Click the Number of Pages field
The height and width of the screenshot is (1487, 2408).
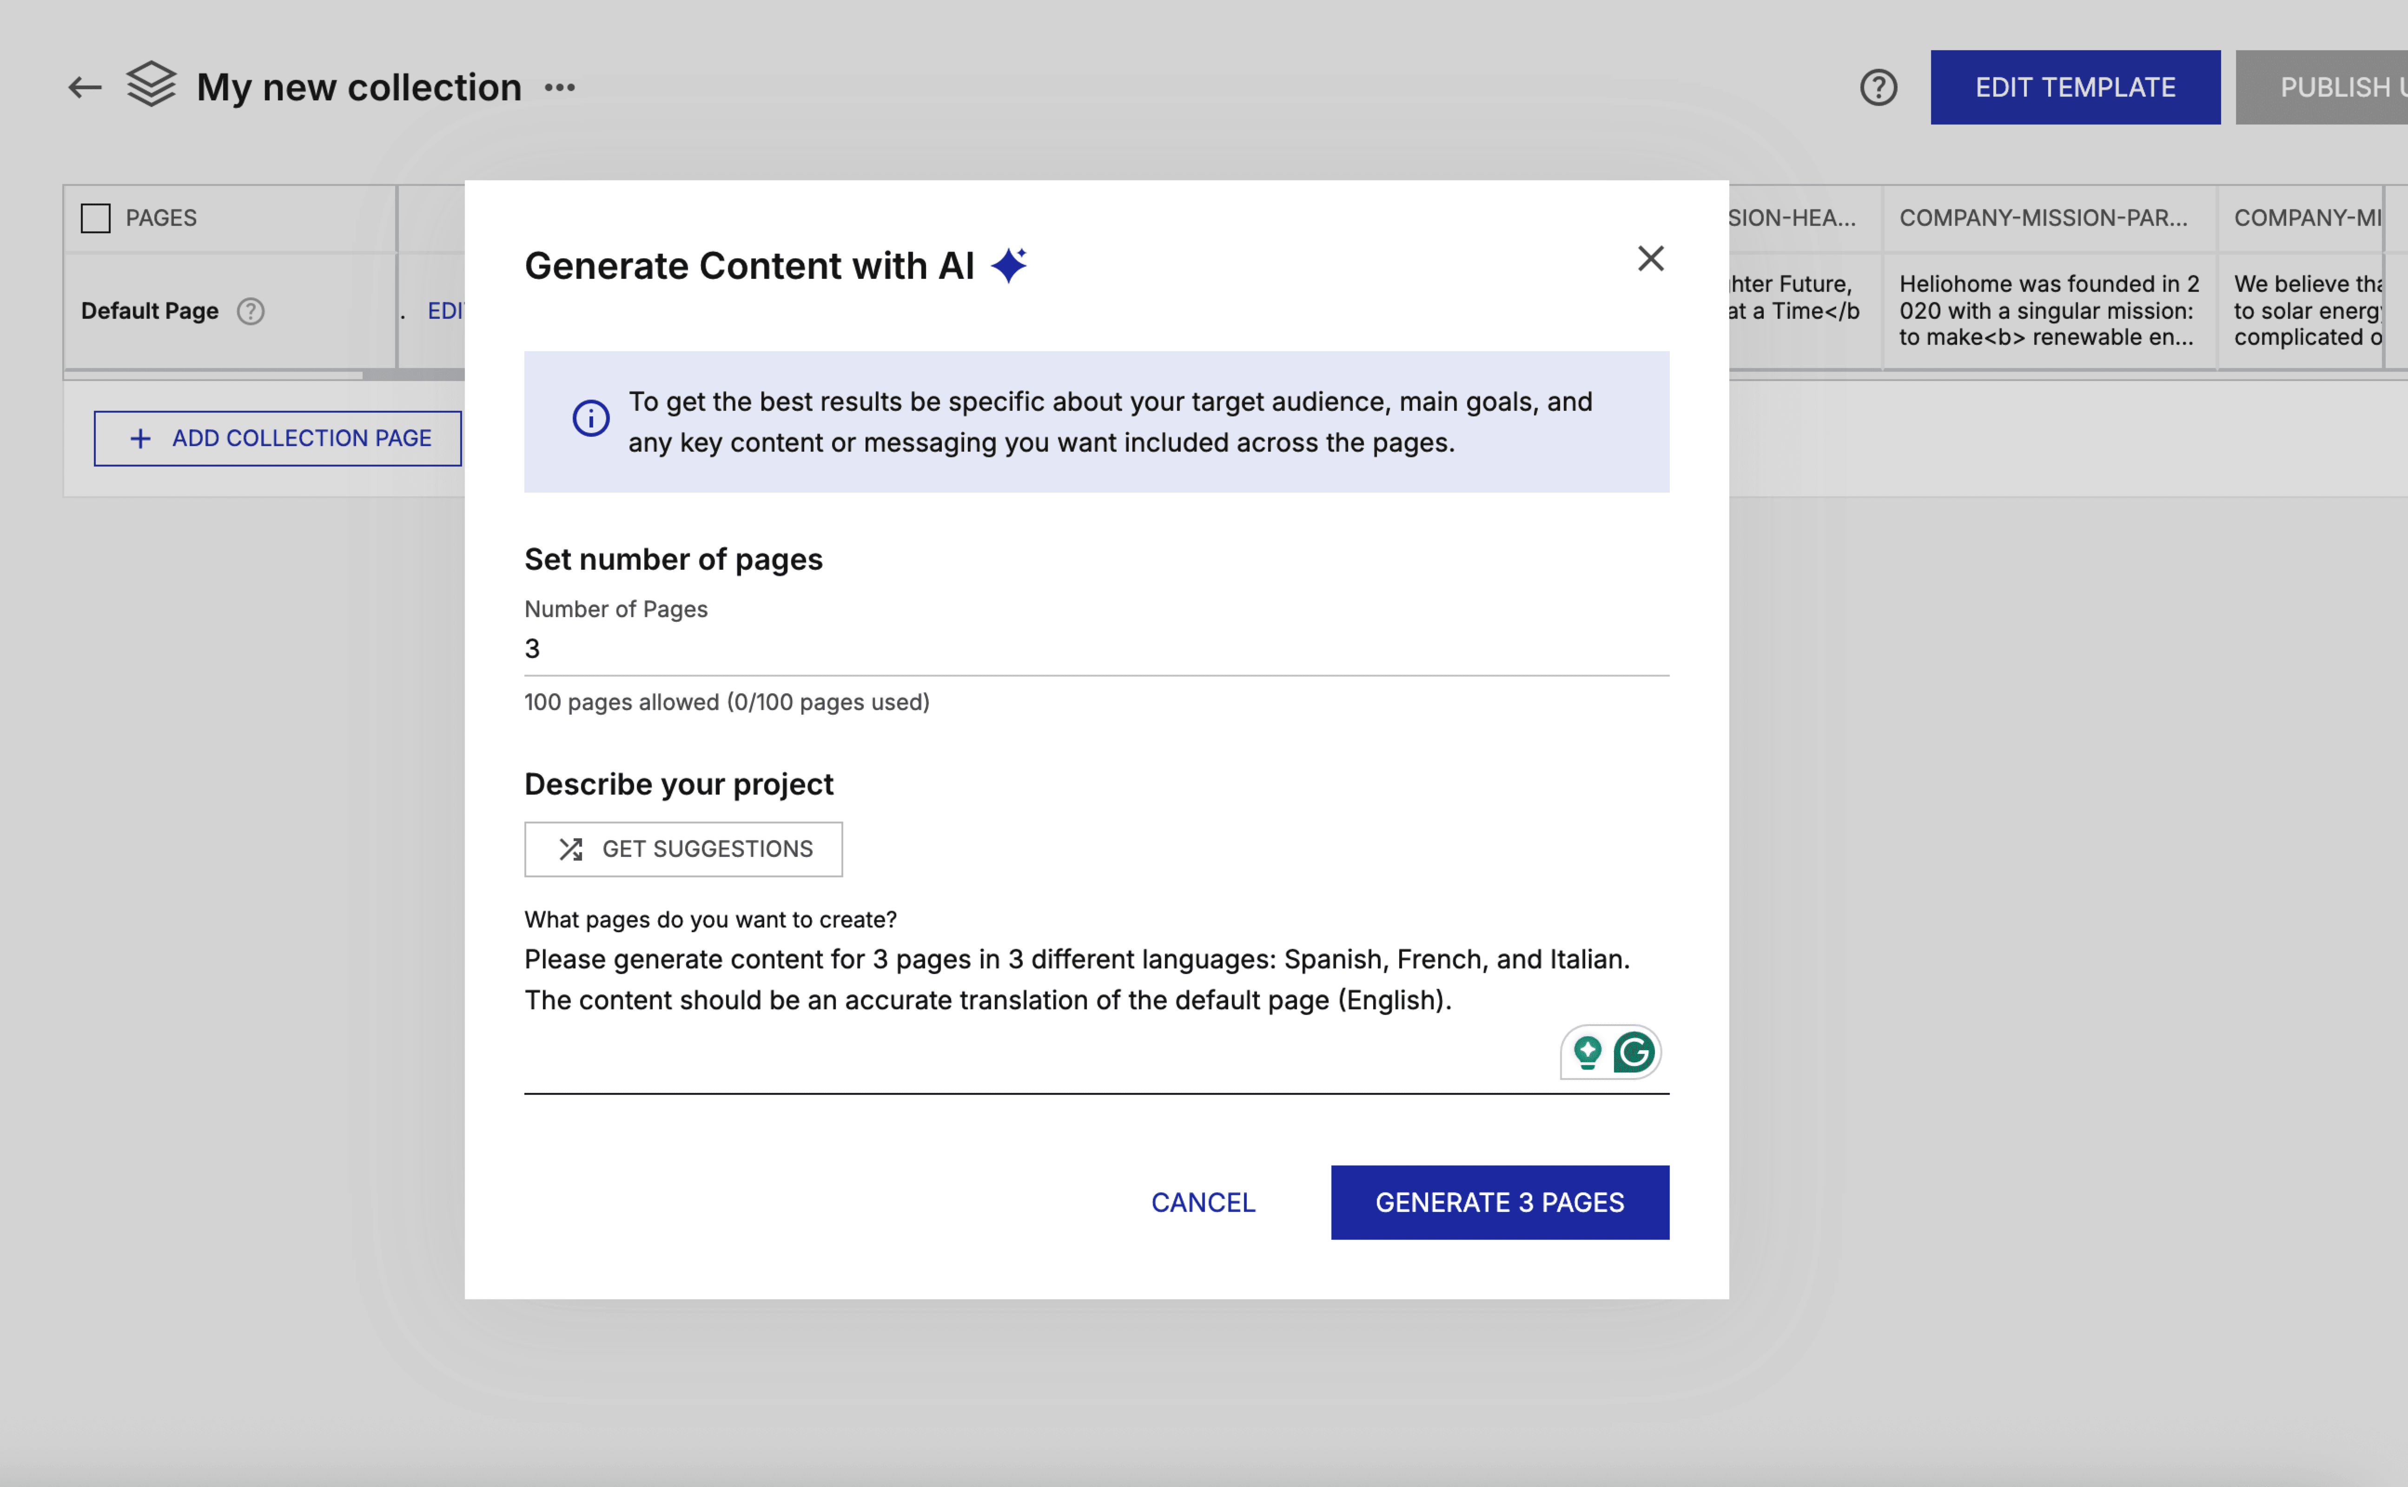1096,649
